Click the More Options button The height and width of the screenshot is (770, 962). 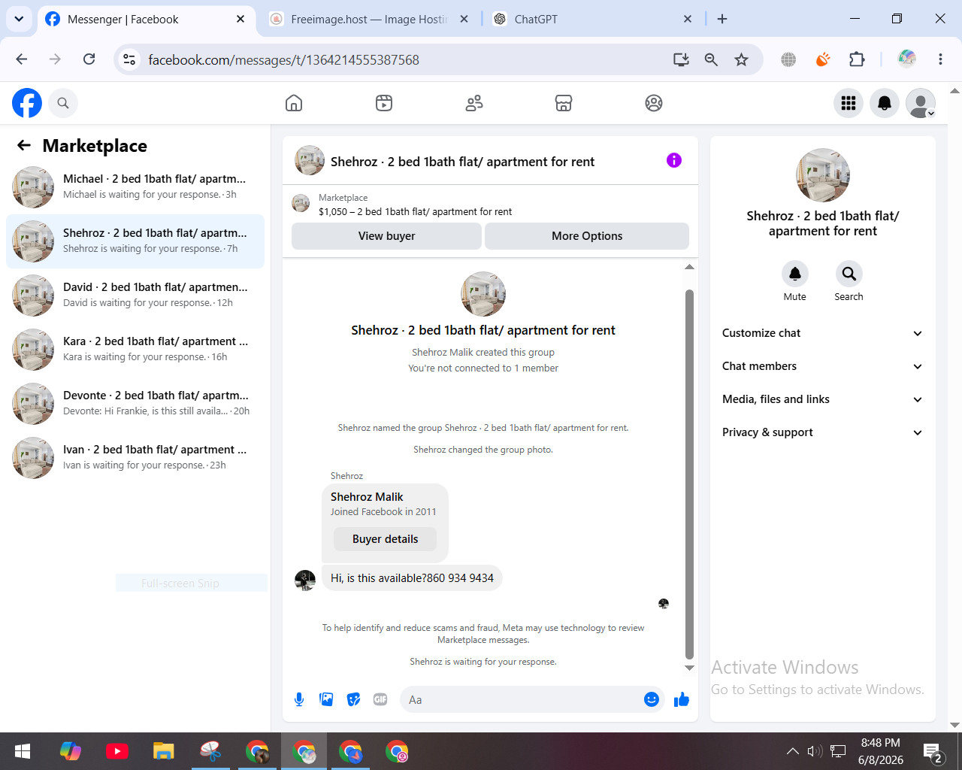[x=587, y=236]
